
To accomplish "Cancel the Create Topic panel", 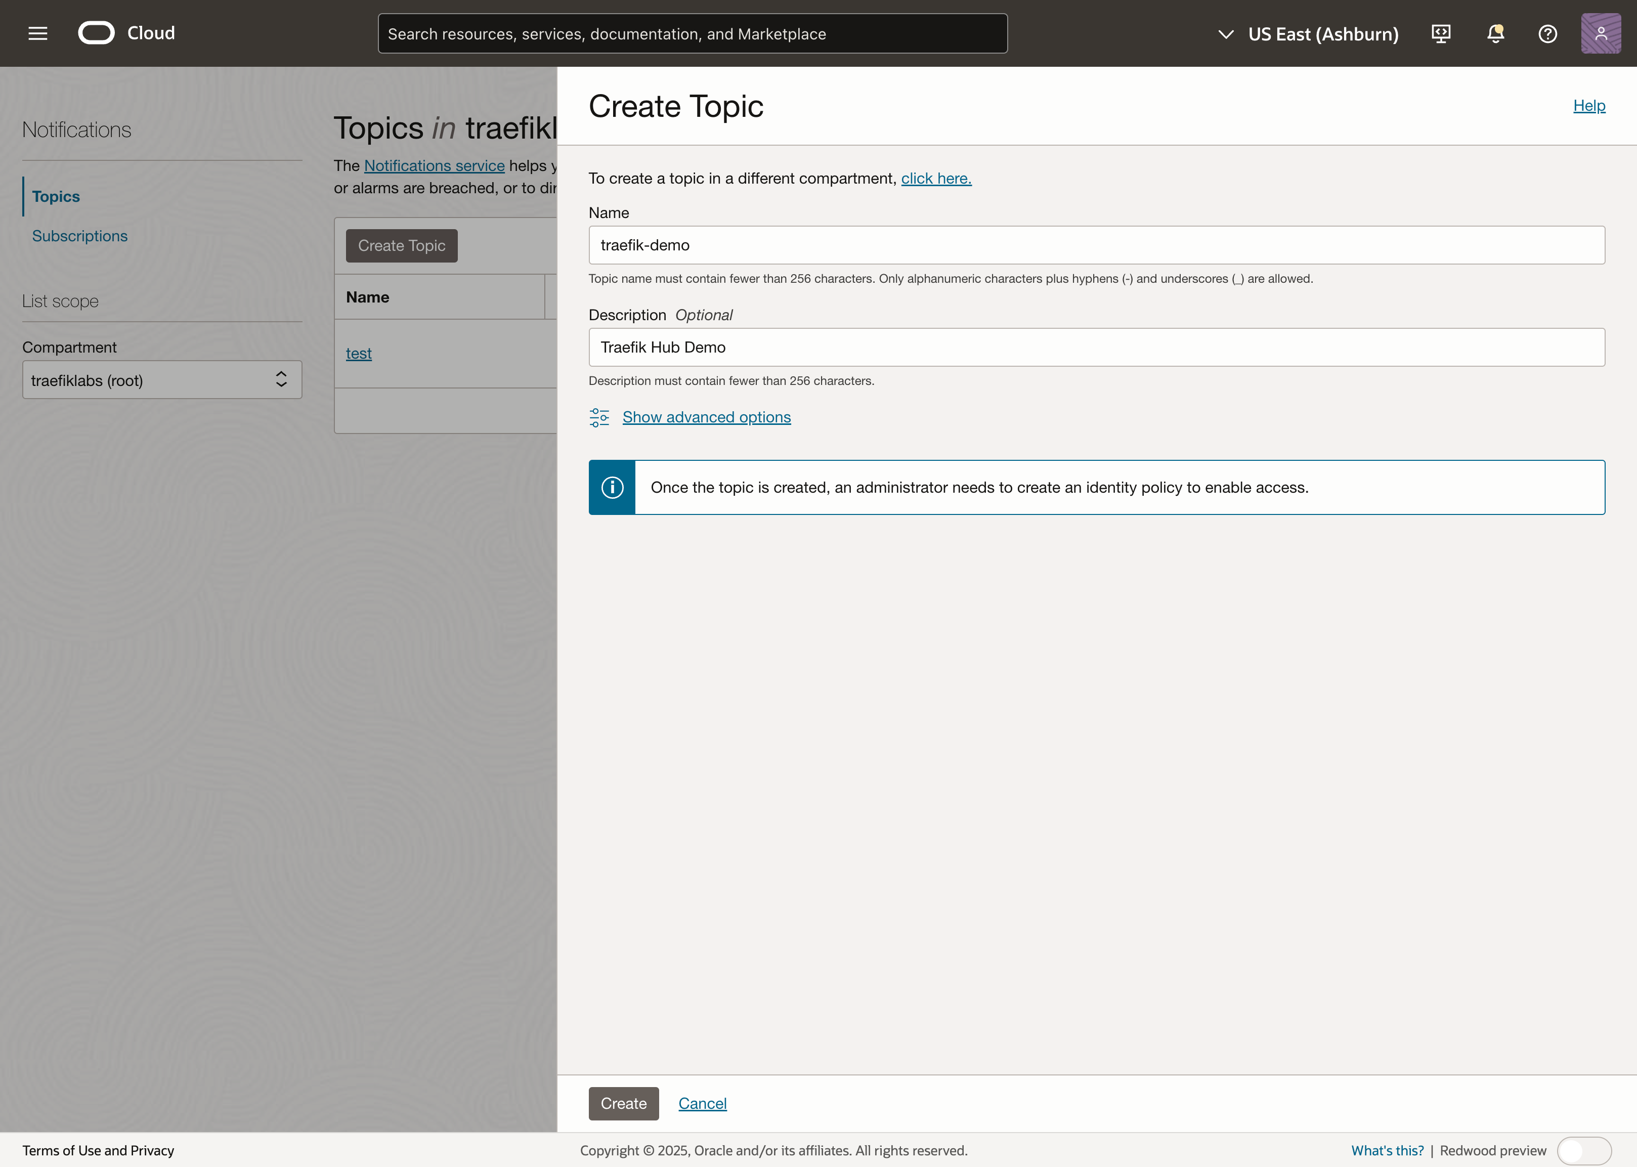I will point(702,1103).
